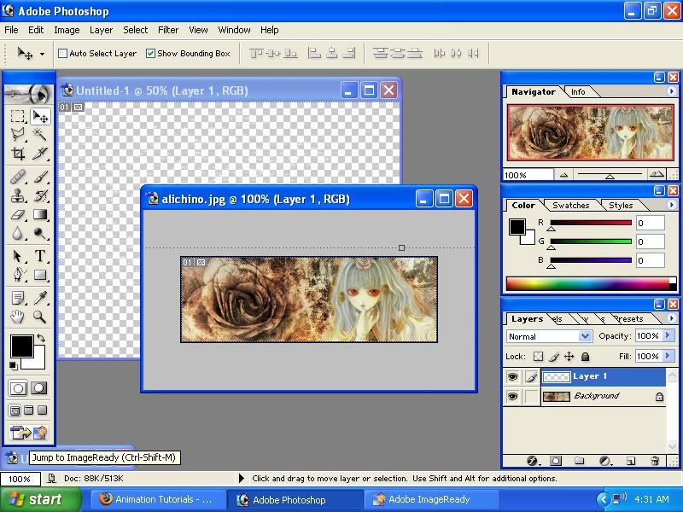
Task: Pick the Polygonal Lasso tool
Action: (x=18, y=135)
